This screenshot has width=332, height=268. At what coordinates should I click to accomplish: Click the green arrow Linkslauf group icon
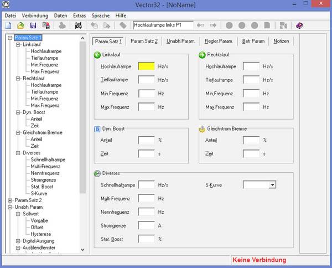click(97, 55)
